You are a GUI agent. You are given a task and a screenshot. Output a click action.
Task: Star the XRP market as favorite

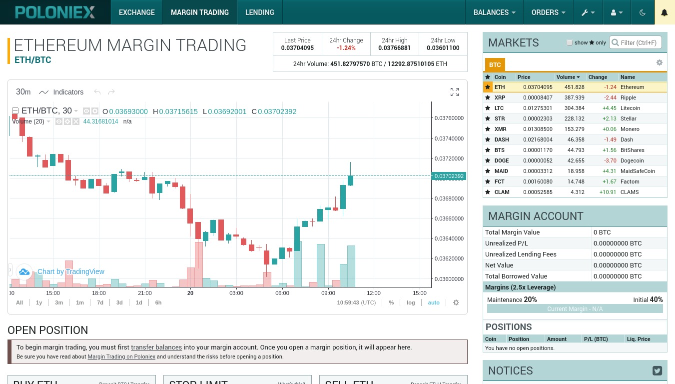[488, 97]
